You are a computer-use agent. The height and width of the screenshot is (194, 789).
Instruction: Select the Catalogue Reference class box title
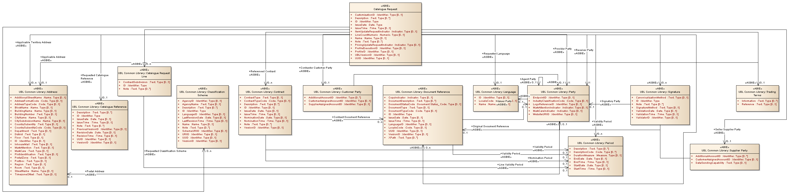(99, 107)
